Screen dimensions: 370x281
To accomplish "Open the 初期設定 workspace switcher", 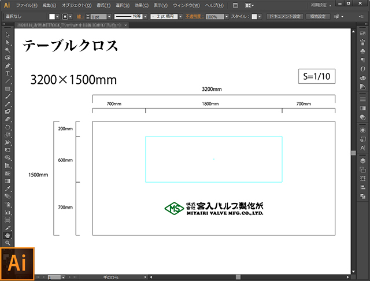I will click(321, 5).
